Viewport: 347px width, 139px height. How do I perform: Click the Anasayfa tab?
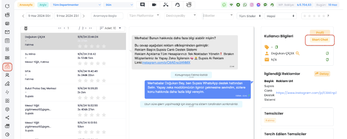pos(26,5)
